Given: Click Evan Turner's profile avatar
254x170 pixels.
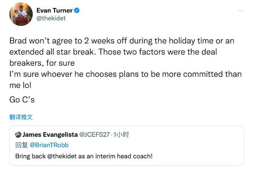Looking at the screenshot, I should [21, 15].
